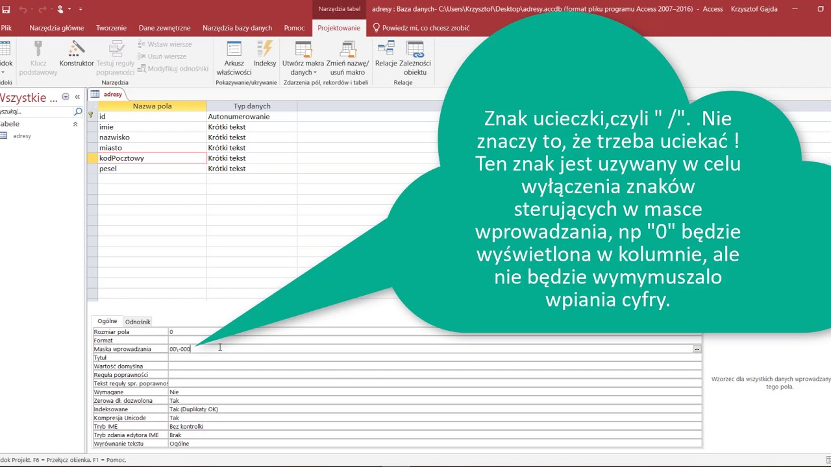Open navigation pane dropdown arrow

pyautogui.click(x=65, y=97)
